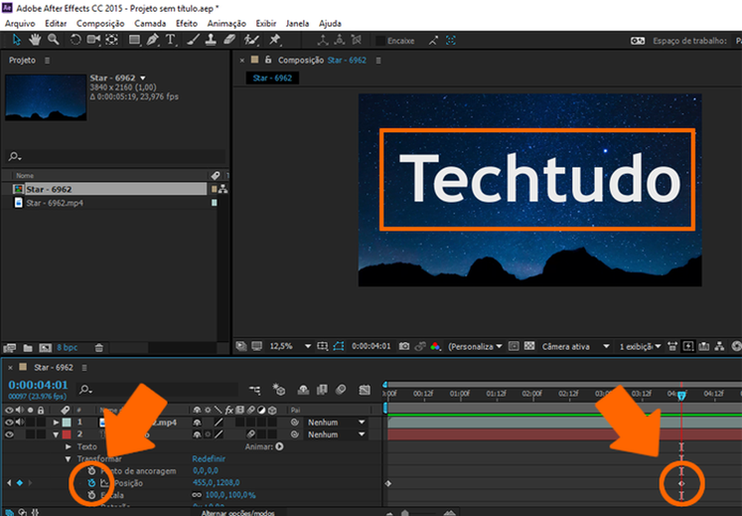Select the Horizontal Type tool

pos(171,40)
